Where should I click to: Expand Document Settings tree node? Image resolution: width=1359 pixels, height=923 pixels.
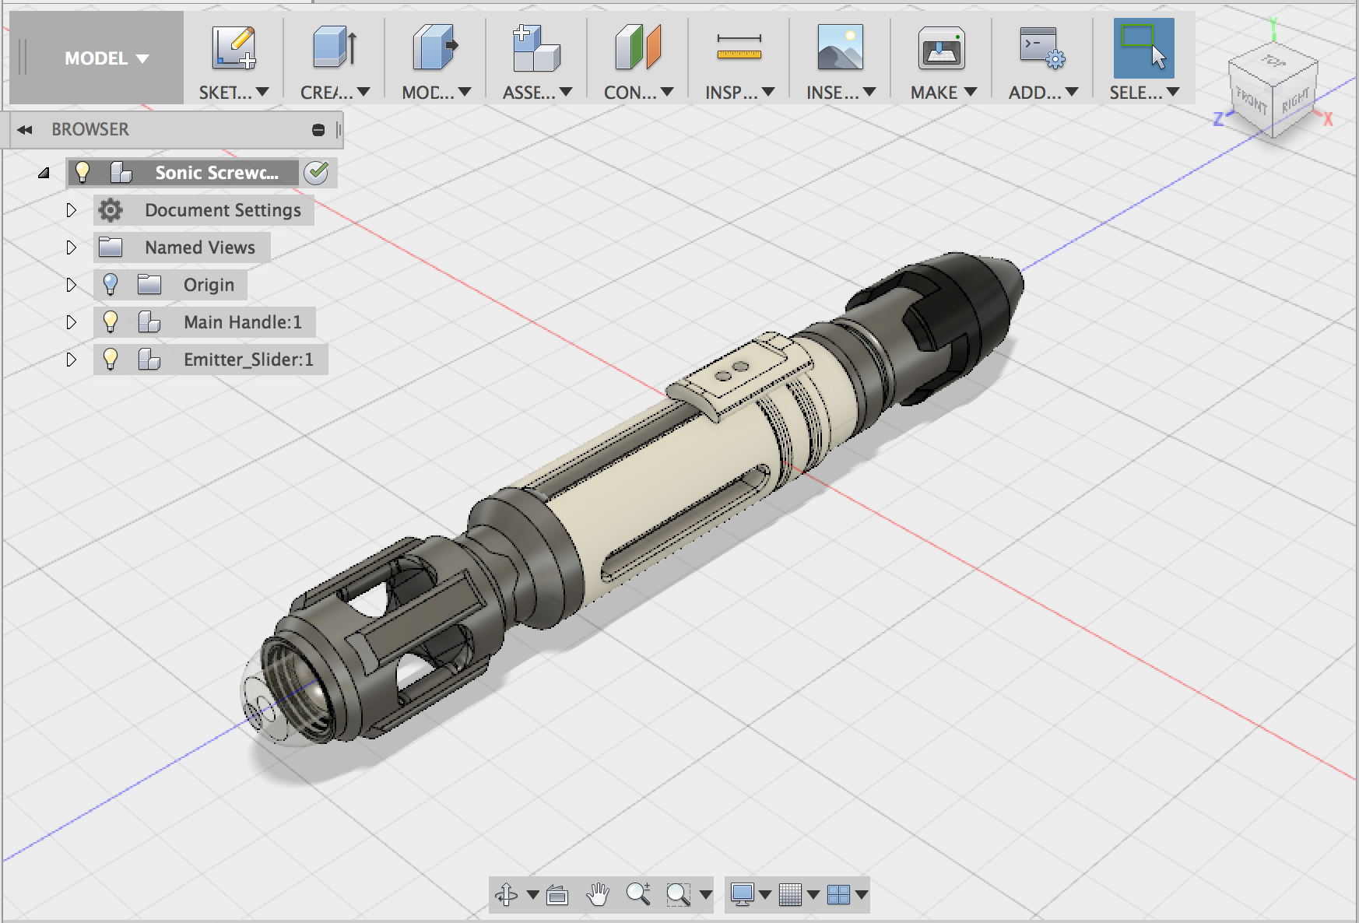[x=71, y=210]
